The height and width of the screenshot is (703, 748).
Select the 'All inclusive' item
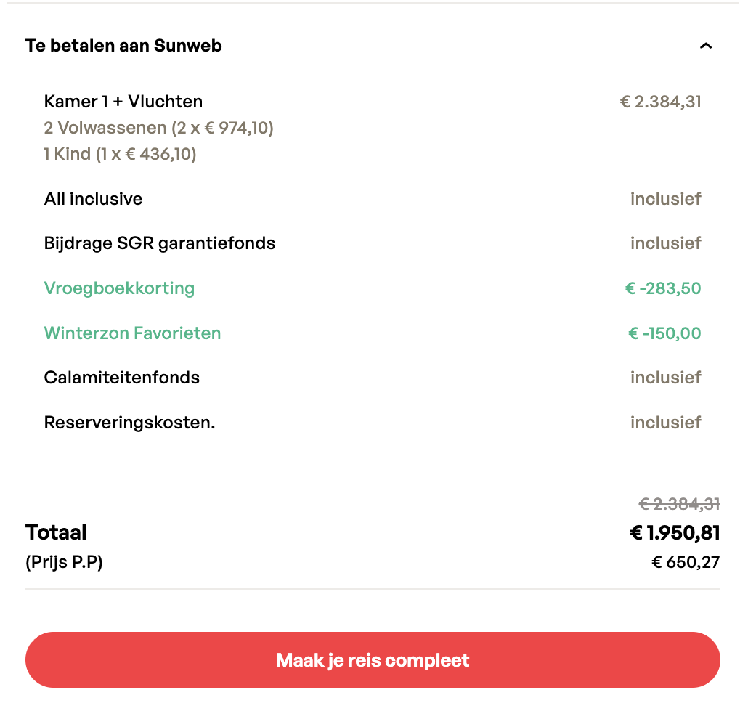(x=93, y=199)
